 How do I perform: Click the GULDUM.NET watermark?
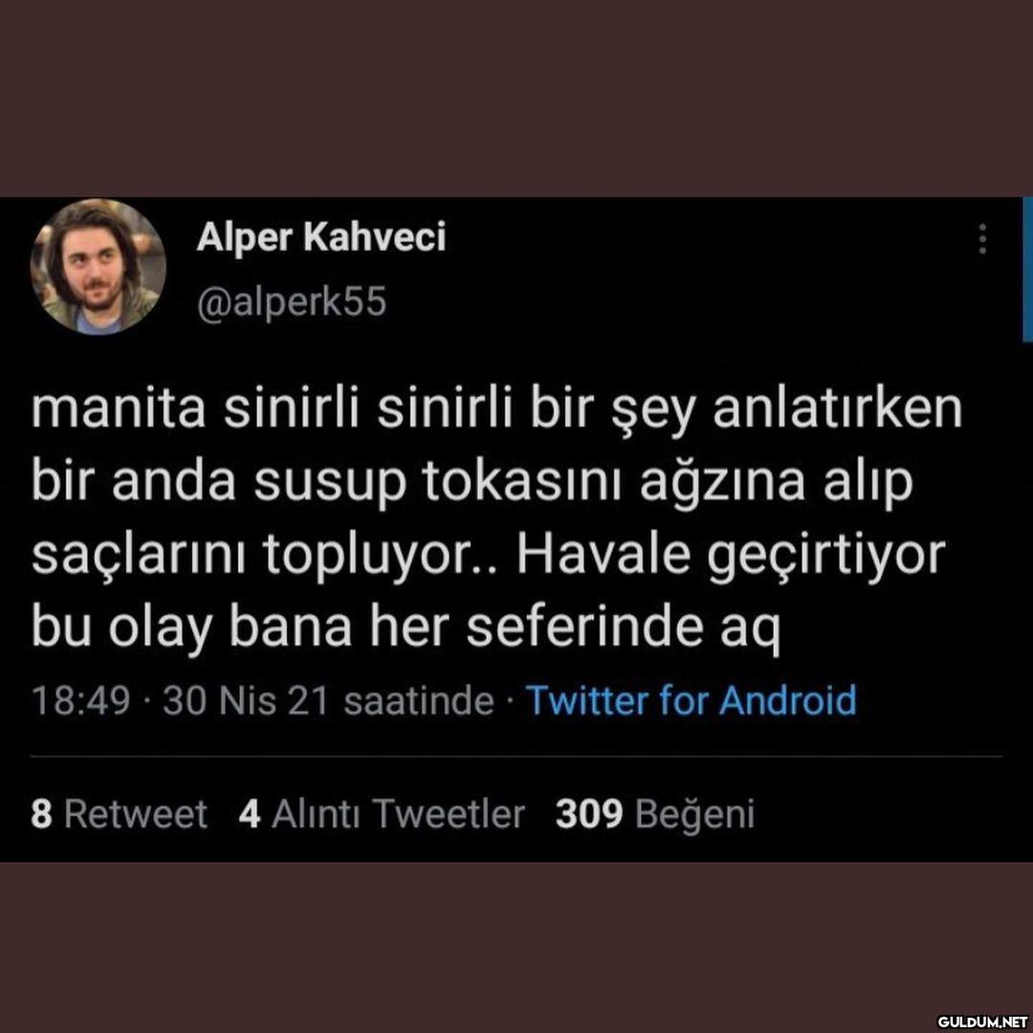click(982, 1022)
